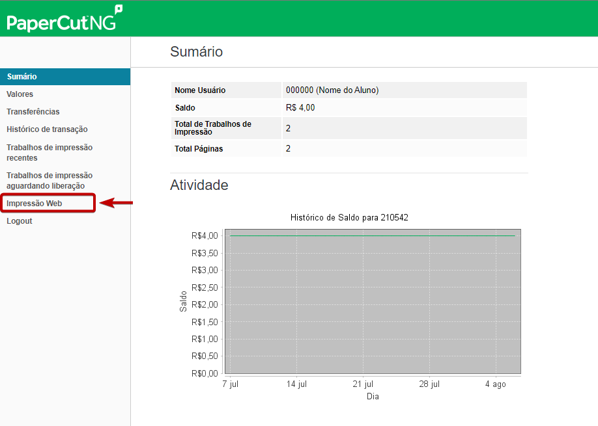Click Logout in the sidebar
The height and width of the screenshot is (426, 598).
pyautogui.click(x=20, y=221)
